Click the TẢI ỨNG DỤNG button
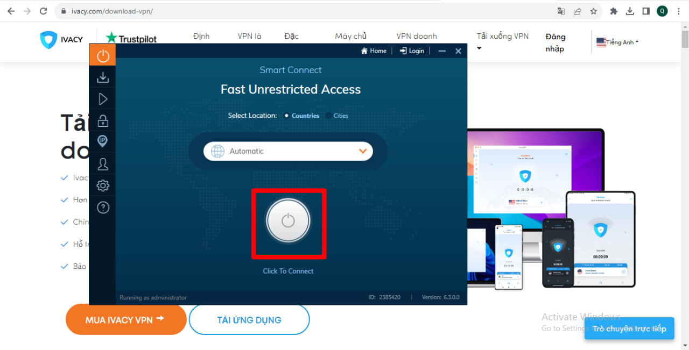The width and height of the screenshot is (689, 350). click(249, 320)
